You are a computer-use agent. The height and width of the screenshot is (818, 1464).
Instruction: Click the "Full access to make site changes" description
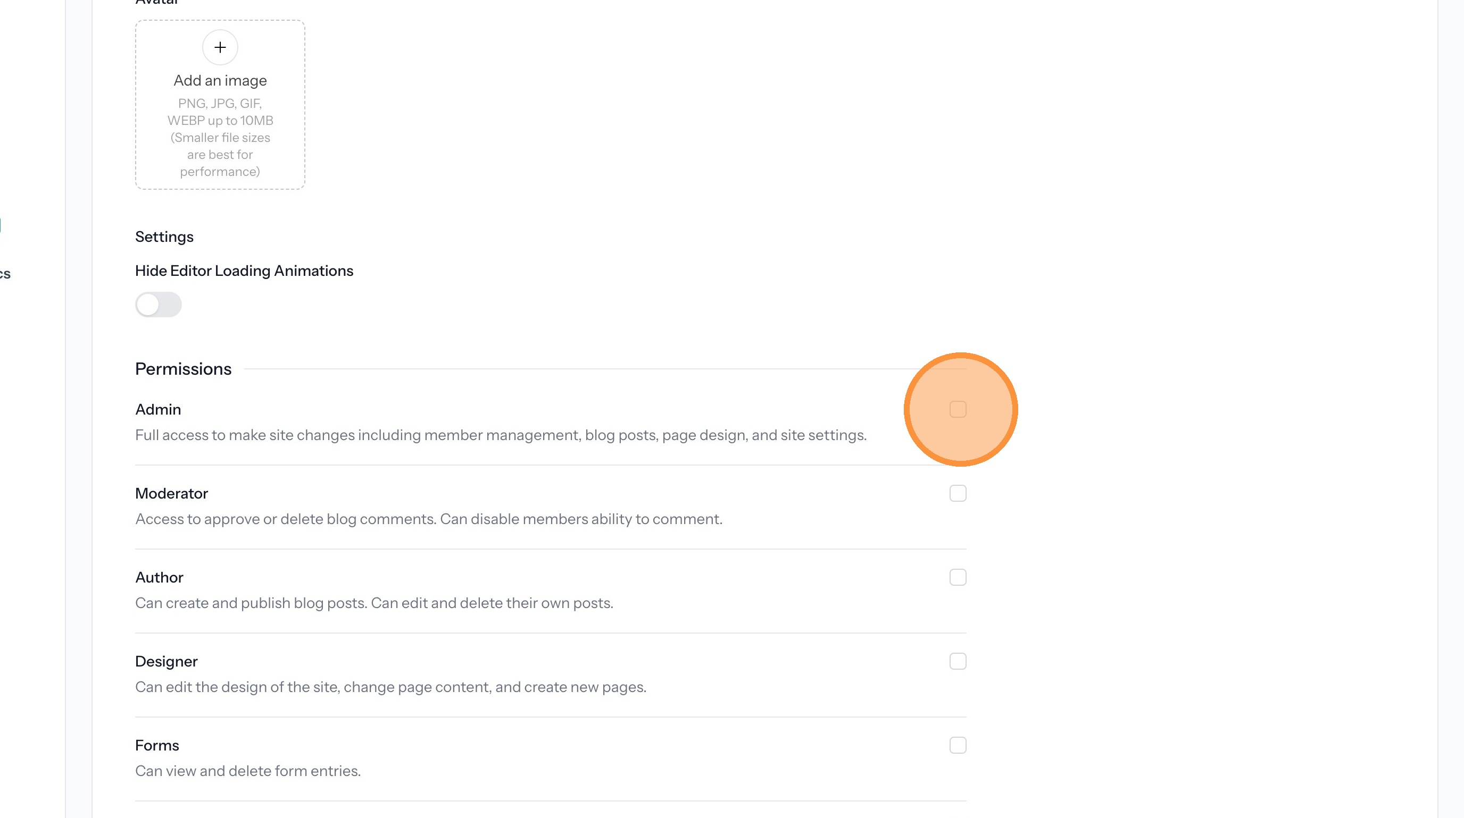pyautogui.click(x=501, y=435)
